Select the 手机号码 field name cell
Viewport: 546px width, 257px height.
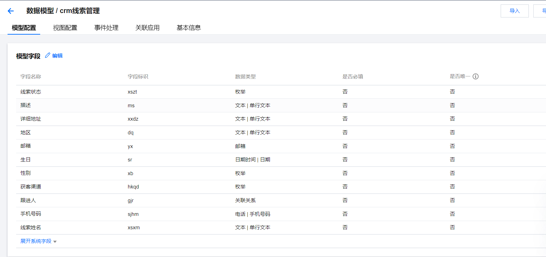click(x=31, y=214)
